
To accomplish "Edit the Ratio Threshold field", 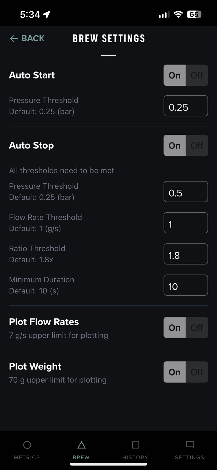I will (186, 254).
